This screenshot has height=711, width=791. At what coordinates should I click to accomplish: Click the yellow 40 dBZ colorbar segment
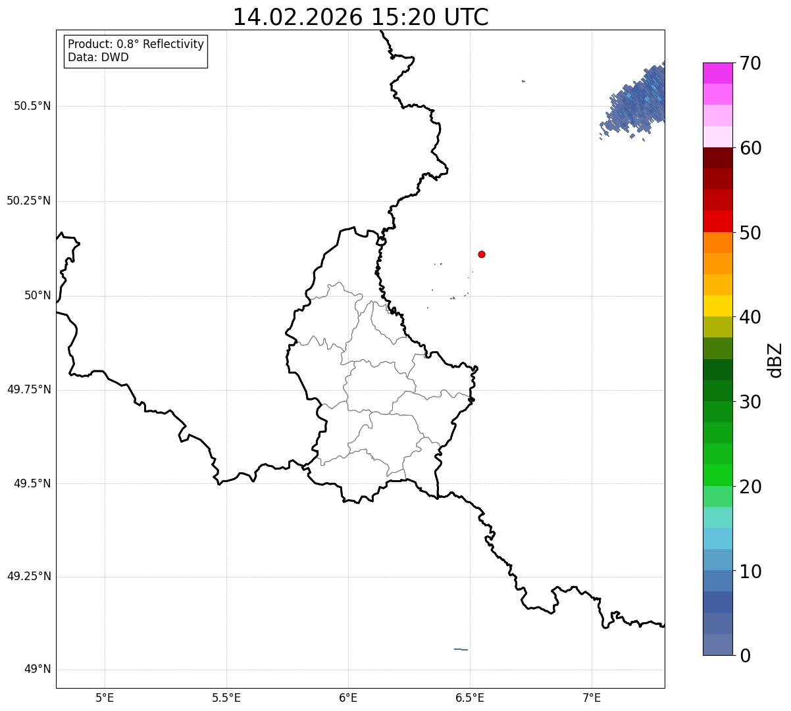pyautogui.click(x=717, y=306)
